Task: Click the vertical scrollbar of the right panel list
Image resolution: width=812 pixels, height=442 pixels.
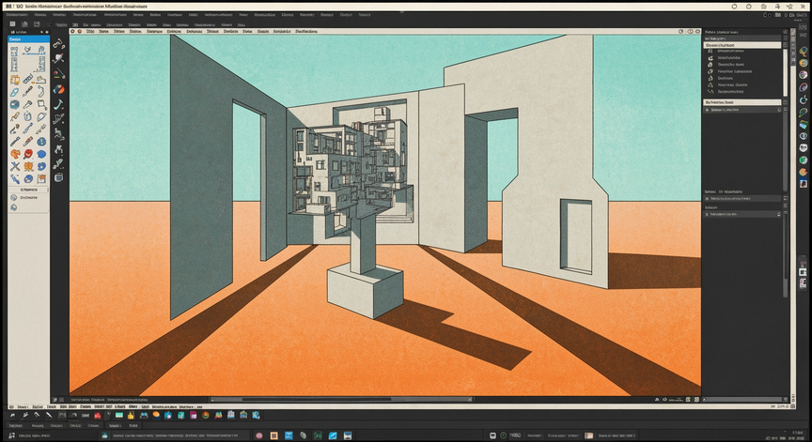Action: (x=785, y=72)
